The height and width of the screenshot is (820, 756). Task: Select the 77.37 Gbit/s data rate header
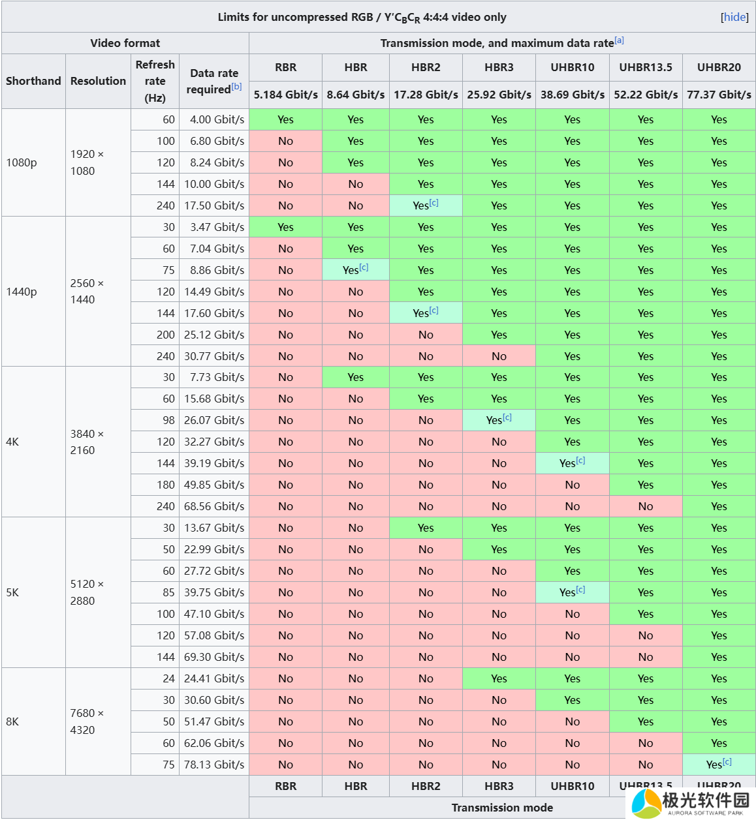pos(719,95)
